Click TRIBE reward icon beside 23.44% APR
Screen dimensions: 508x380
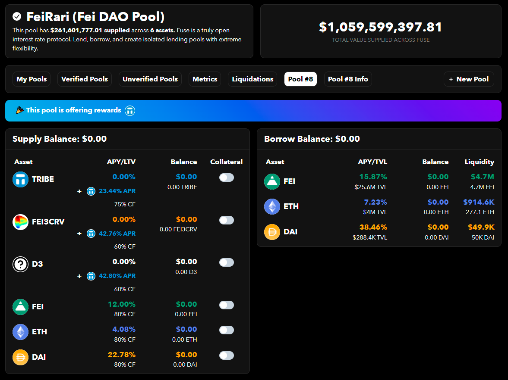coord(91,191)
